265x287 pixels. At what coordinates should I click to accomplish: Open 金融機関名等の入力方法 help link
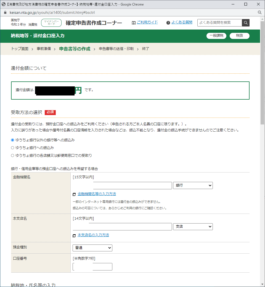(x=97, y=194)
